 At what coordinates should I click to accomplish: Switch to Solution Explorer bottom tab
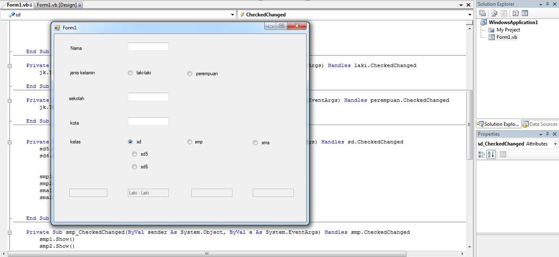click(x=498, y=124)
